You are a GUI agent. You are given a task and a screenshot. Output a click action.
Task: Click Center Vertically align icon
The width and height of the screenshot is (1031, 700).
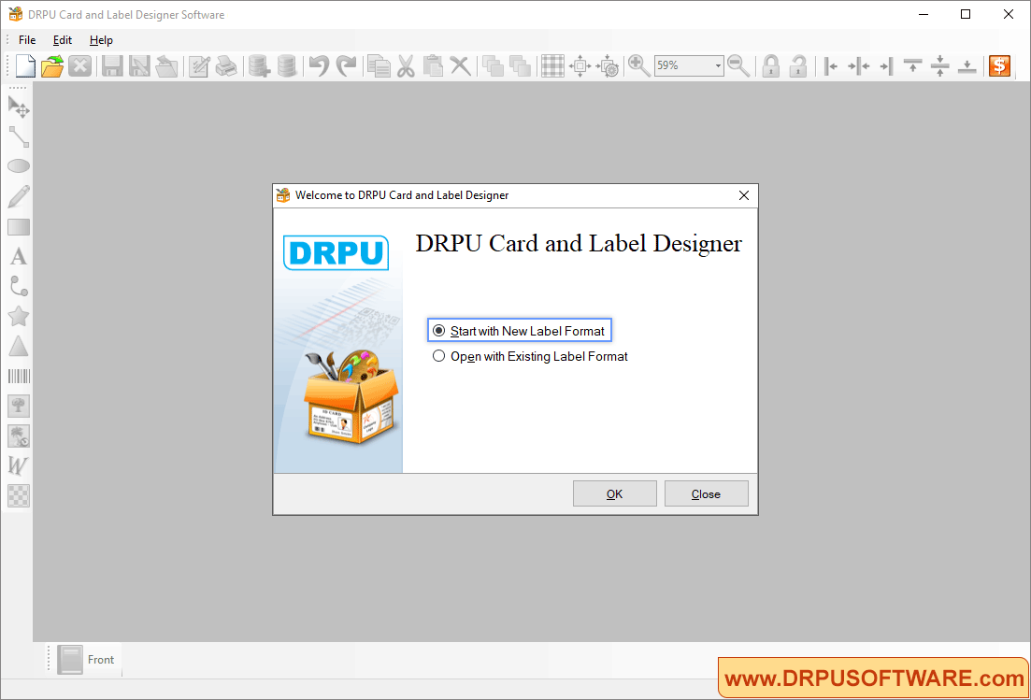tap(939, 65)
